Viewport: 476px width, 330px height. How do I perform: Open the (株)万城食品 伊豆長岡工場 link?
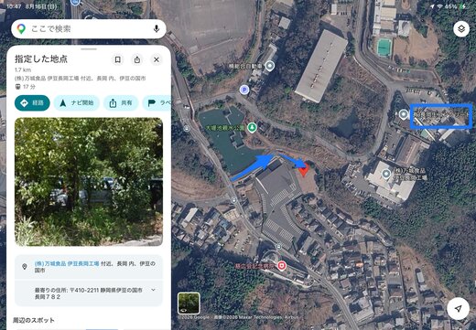[x=67, y=263]
